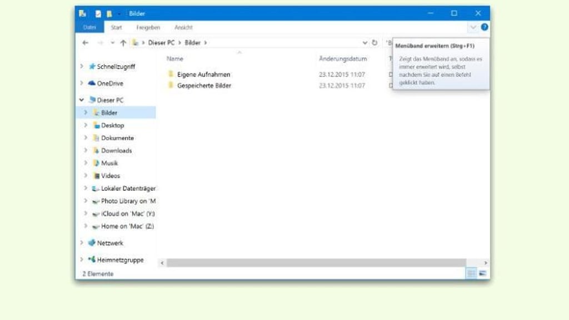Refresh the folder with the refresh icon

pos(374,42)
